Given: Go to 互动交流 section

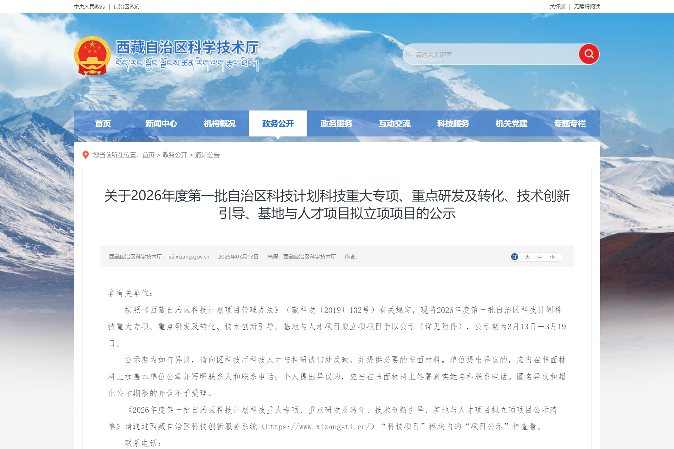Looking at the screenshot, I should coord(395,123).
